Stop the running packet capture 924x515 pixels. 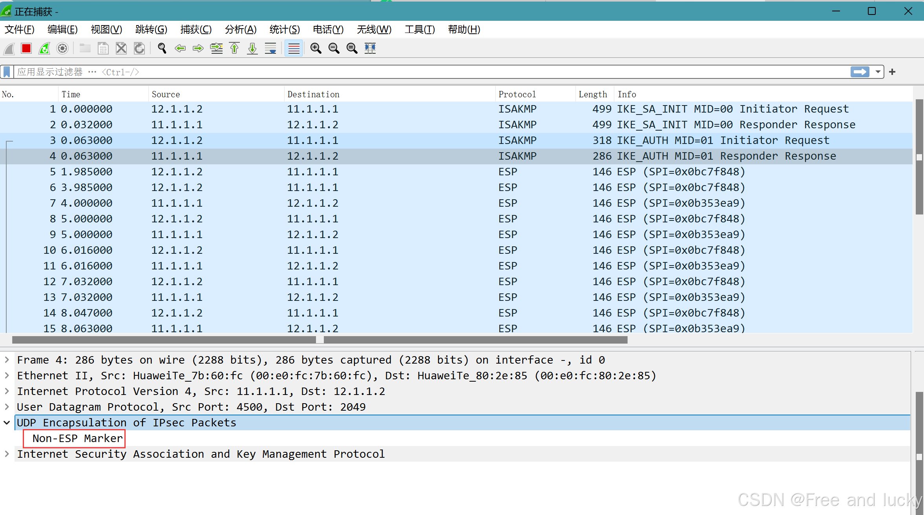point(26,48)
